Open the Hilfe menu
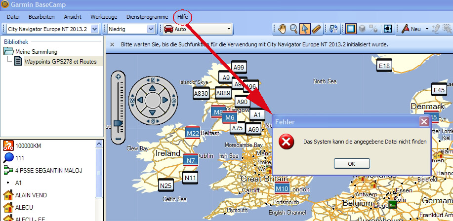453x221 pixels. coord(183,17)
